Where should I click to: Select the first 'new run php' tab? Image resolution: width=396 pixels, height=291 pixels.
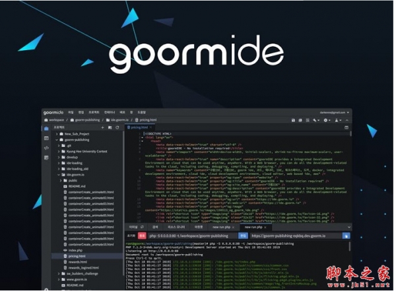(x=221, y=227)
